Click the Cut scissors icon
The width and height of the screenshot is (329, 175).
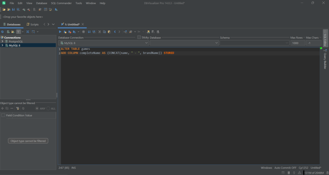point(100,32)
